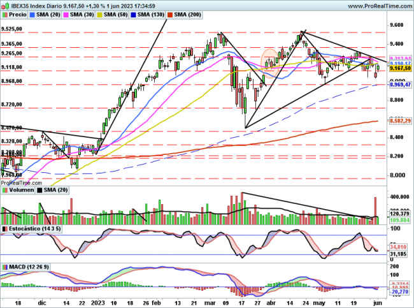Click the 8.968,00 level label
Image resolution: width=414 pixels, height=308 pixels.
pyautogui.click(x=11, y=81)
